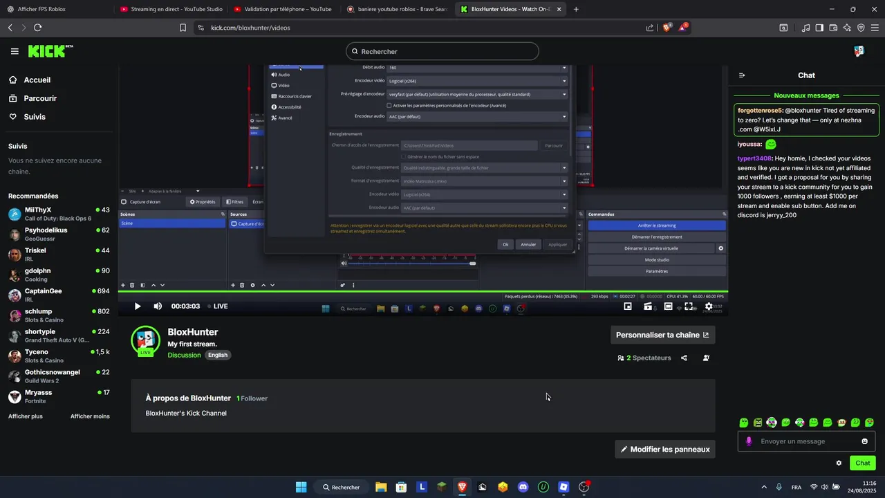Open File Explorer from taskbar
885x498 pixels.
coord(381,487)
